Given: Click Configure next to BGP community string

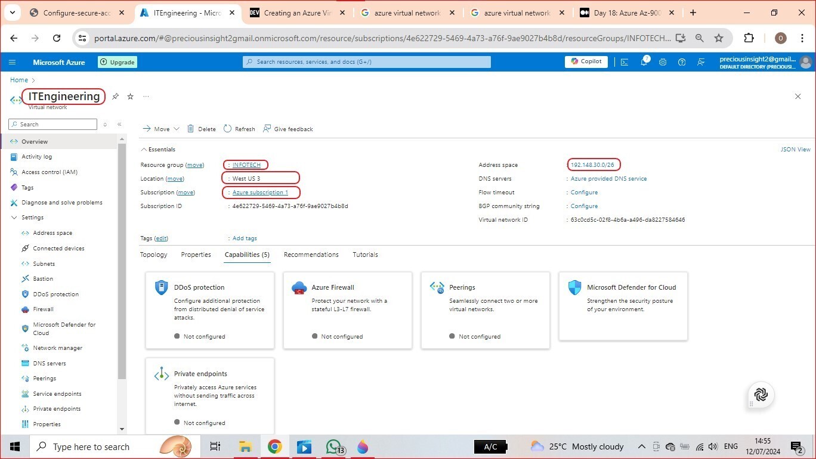Looking at the screenshot, I should [x=584, y=206].
